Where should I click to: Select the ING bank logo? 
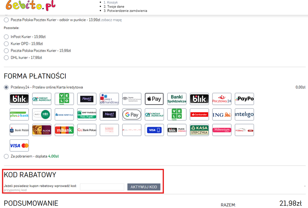(222, 115)
